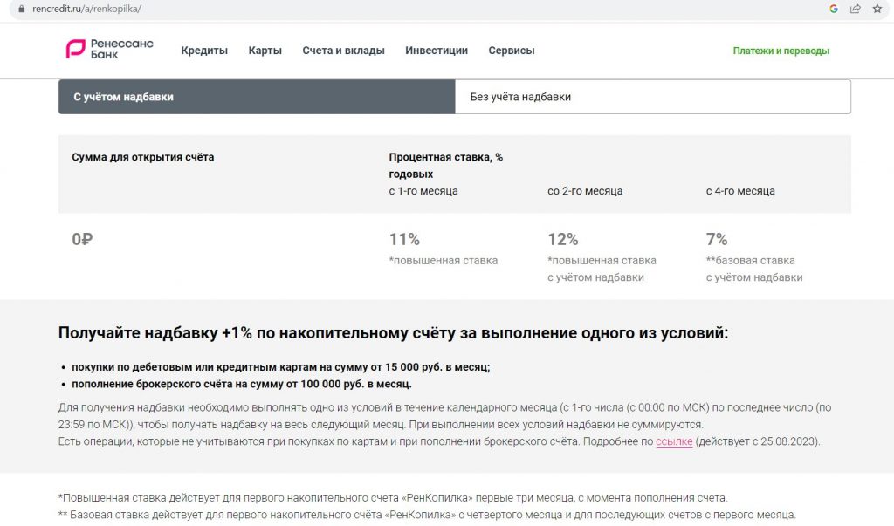The image size is (894, 526).
Task: Bookmark page with the star icon
Action: click(x=877, y=9)
